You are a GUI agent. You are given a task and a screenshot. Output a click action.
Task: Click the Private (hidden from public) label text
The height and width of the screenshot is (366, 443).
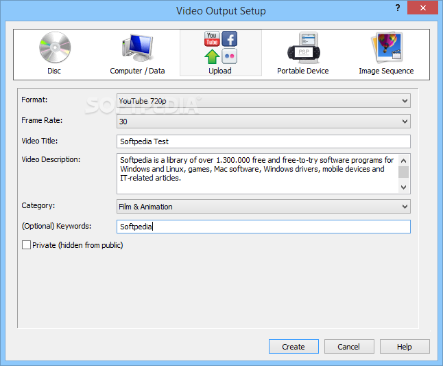tap(77, 245)
